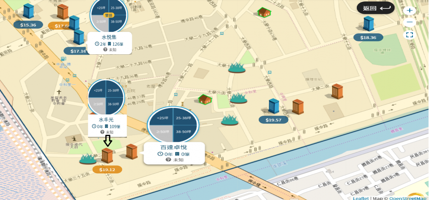This screenshot has height=200, width=429.
Task: Zoom in with the plus button
Action: point(410,10)
